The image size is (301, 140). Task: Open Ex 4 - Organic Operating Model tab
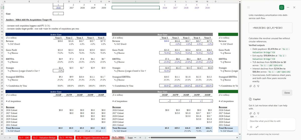click(92, 138)
